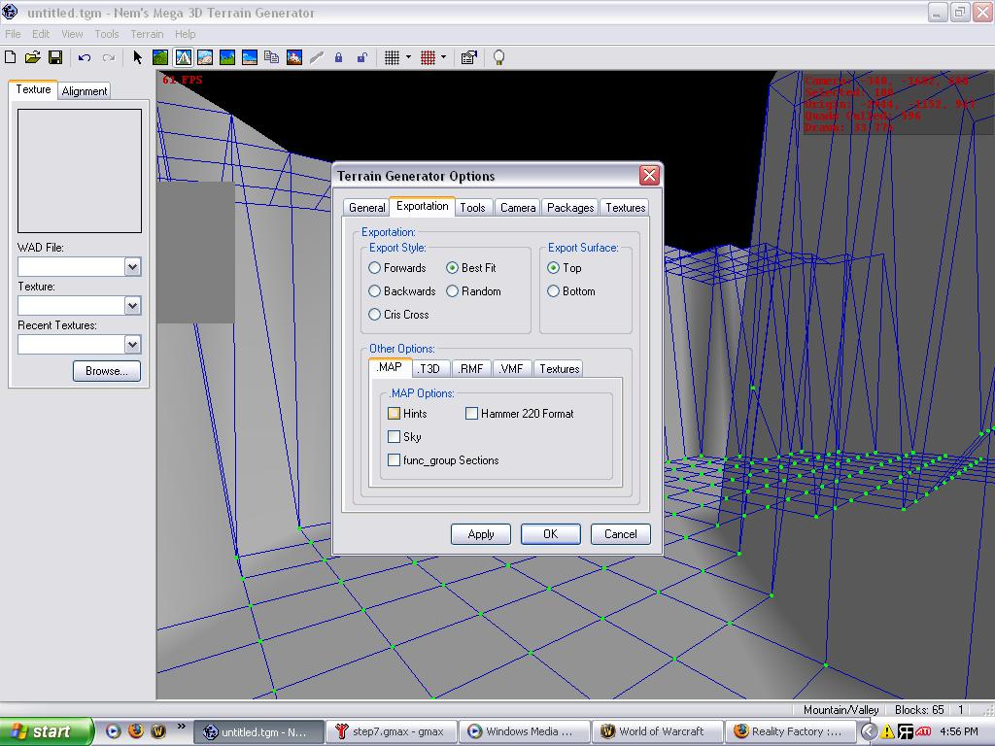The height and width of the screenshot is (746, 995).
Task: Click the Undo arrow icon
Action: [x=85, y=58]
